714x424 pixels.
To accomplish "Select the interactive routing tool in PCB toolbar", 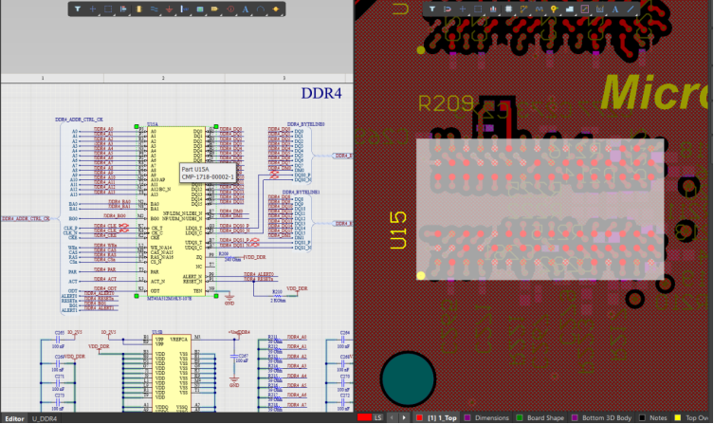I will 524,9.
